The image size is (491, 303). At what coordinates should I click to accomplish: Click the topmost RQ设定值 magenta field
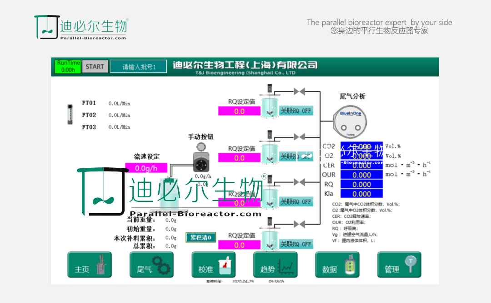[x=239, y=111]
